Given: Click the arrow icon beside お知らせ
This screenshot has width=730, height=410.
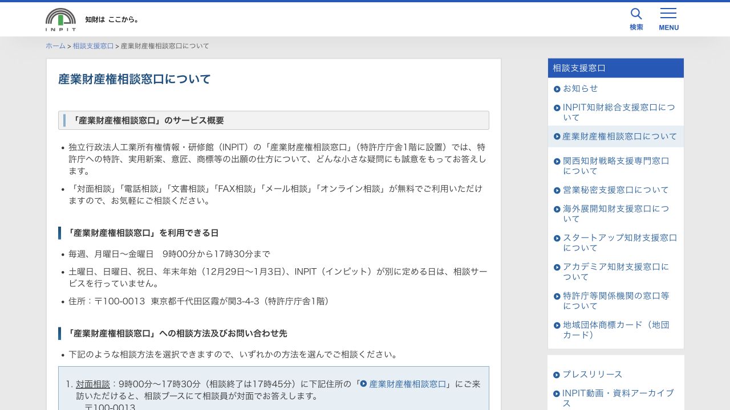Looking at the screenshot, I should point(557,89).
